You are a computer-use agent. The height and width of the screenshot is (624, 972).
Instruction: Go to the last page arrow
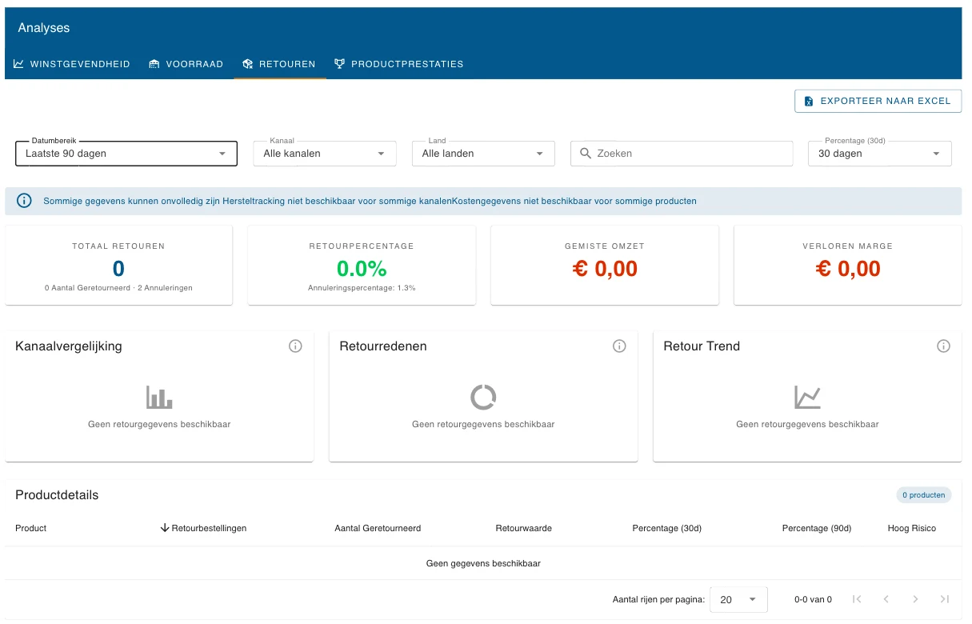click(945, 599)
